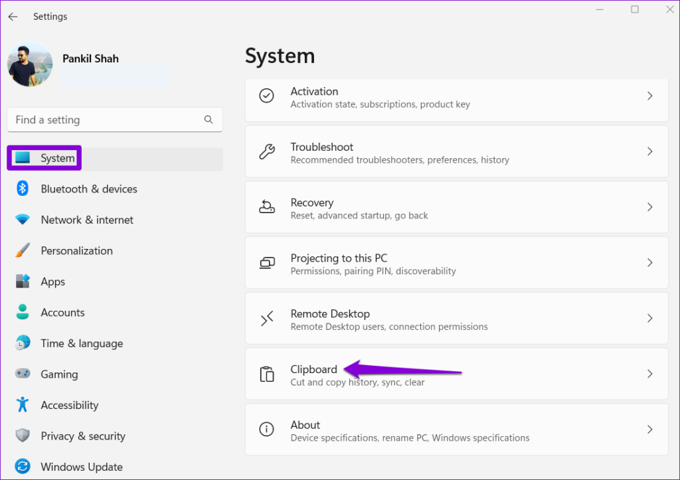Expand the About row chevron
This screenshot has width=680, height=480.
coord(650,430)
